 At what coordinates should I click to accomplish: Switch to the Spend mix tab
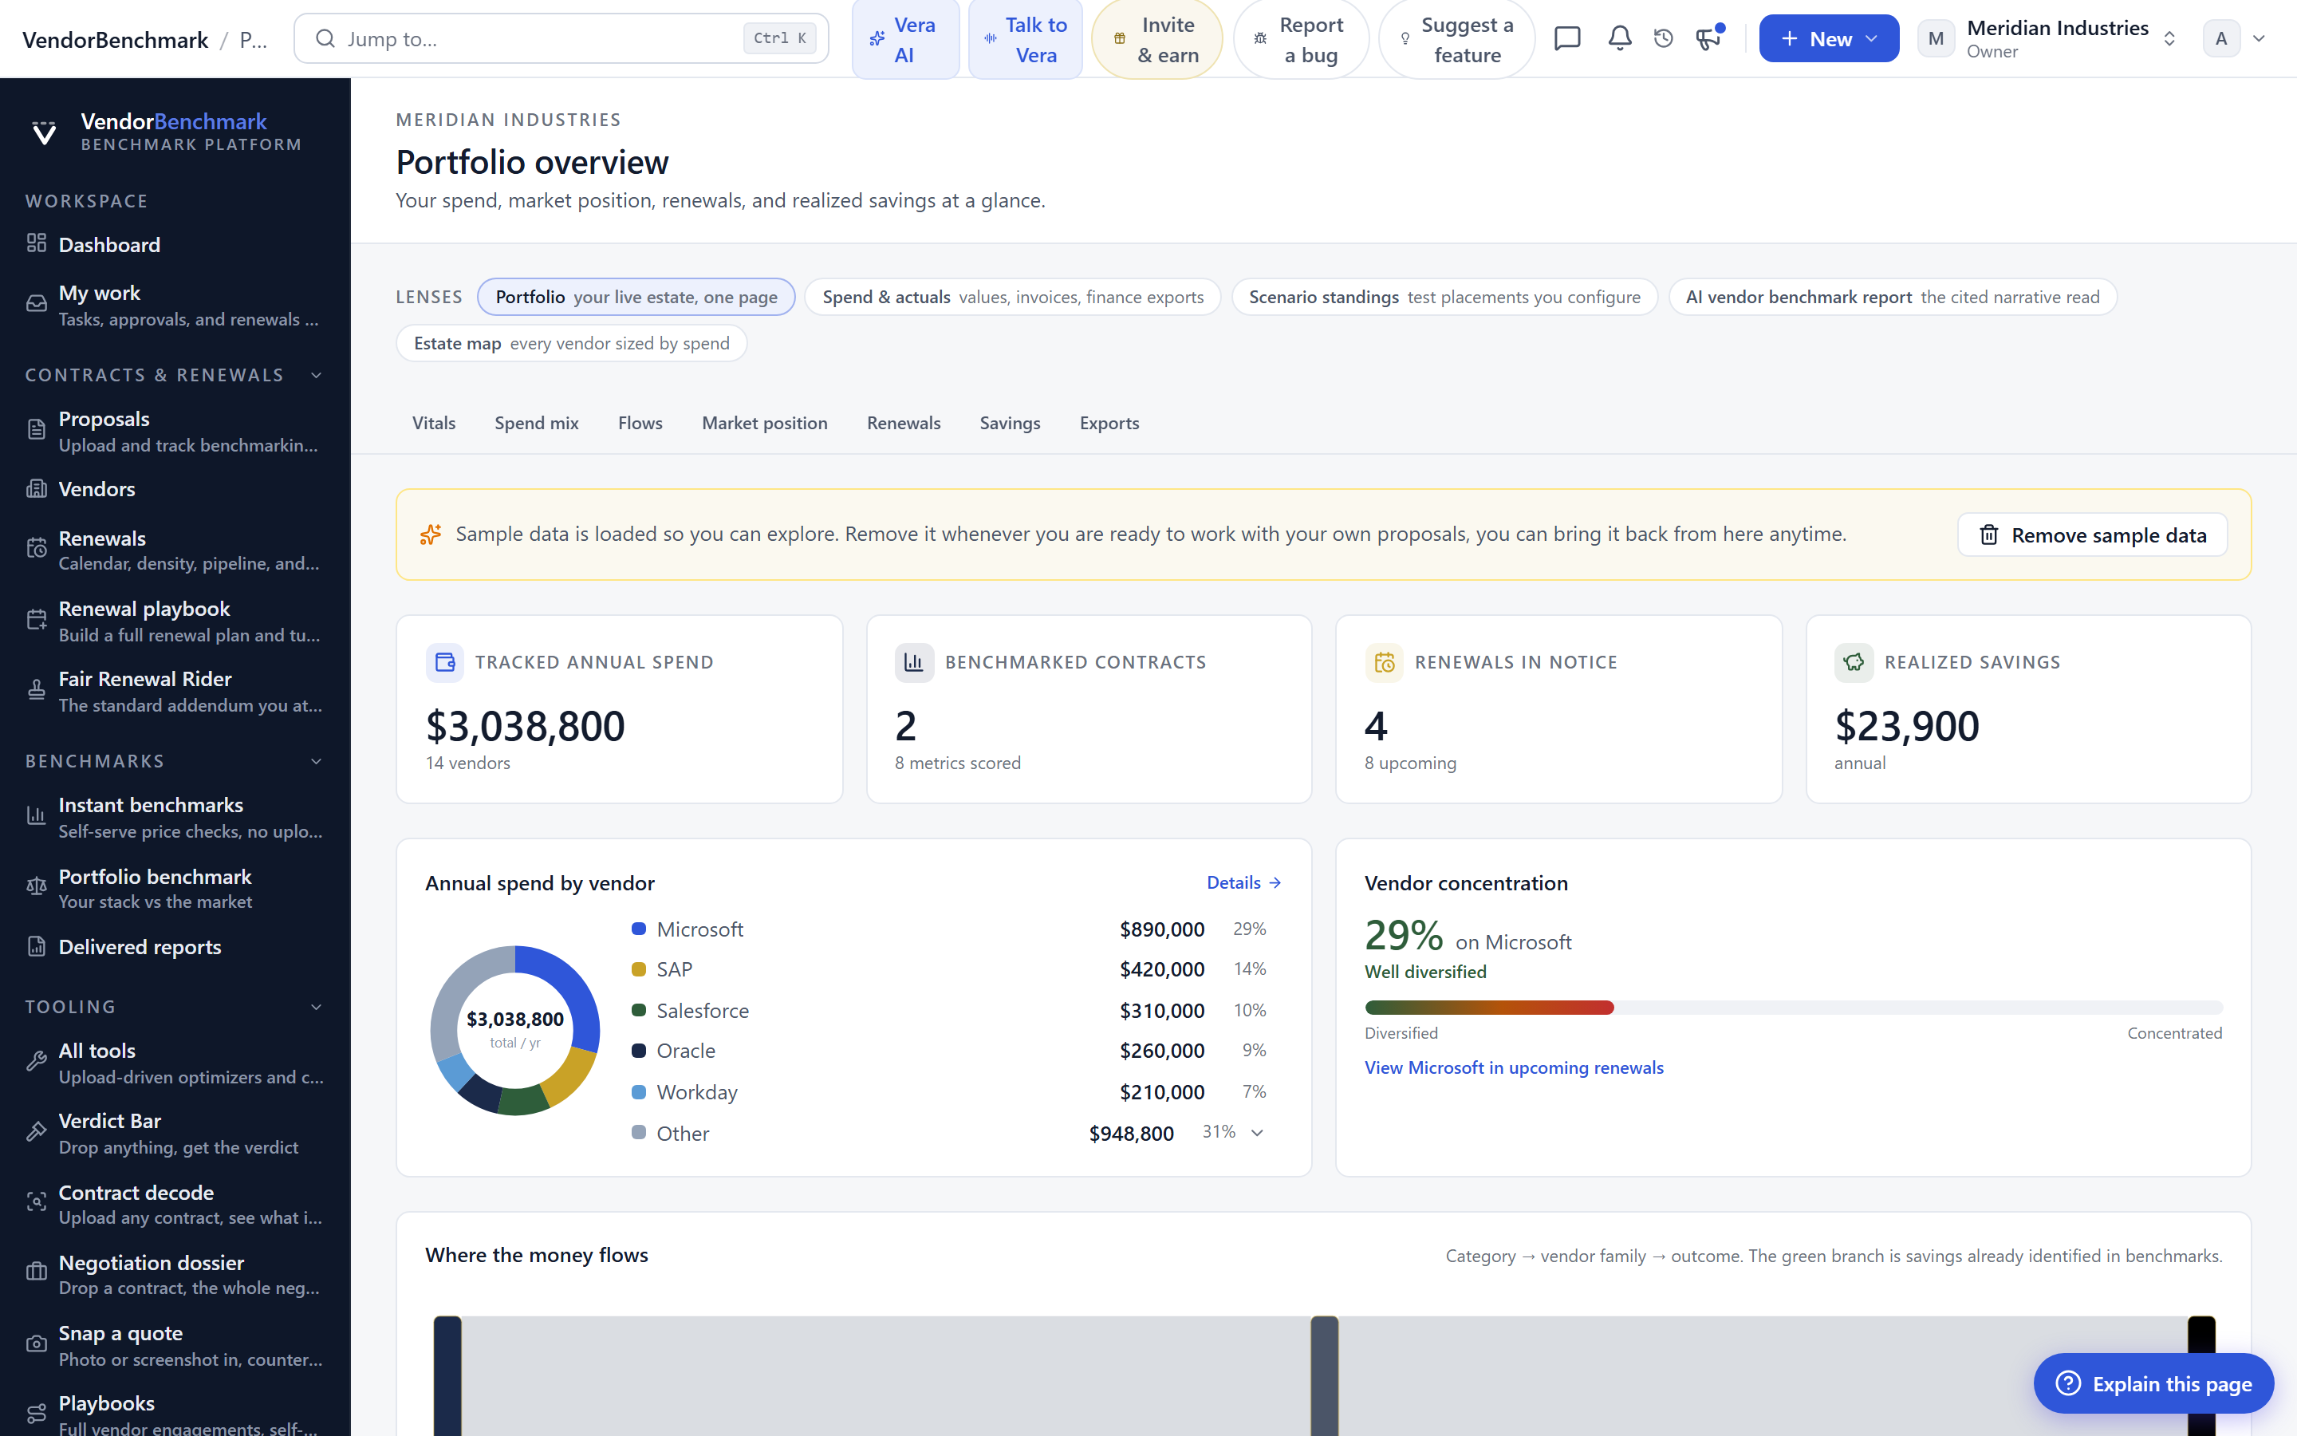click(x=536, y=423)
